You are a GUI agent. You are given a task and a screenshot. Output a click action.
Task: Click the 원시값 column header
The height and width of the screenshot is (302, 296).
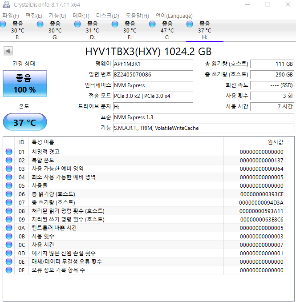(255, 142)
